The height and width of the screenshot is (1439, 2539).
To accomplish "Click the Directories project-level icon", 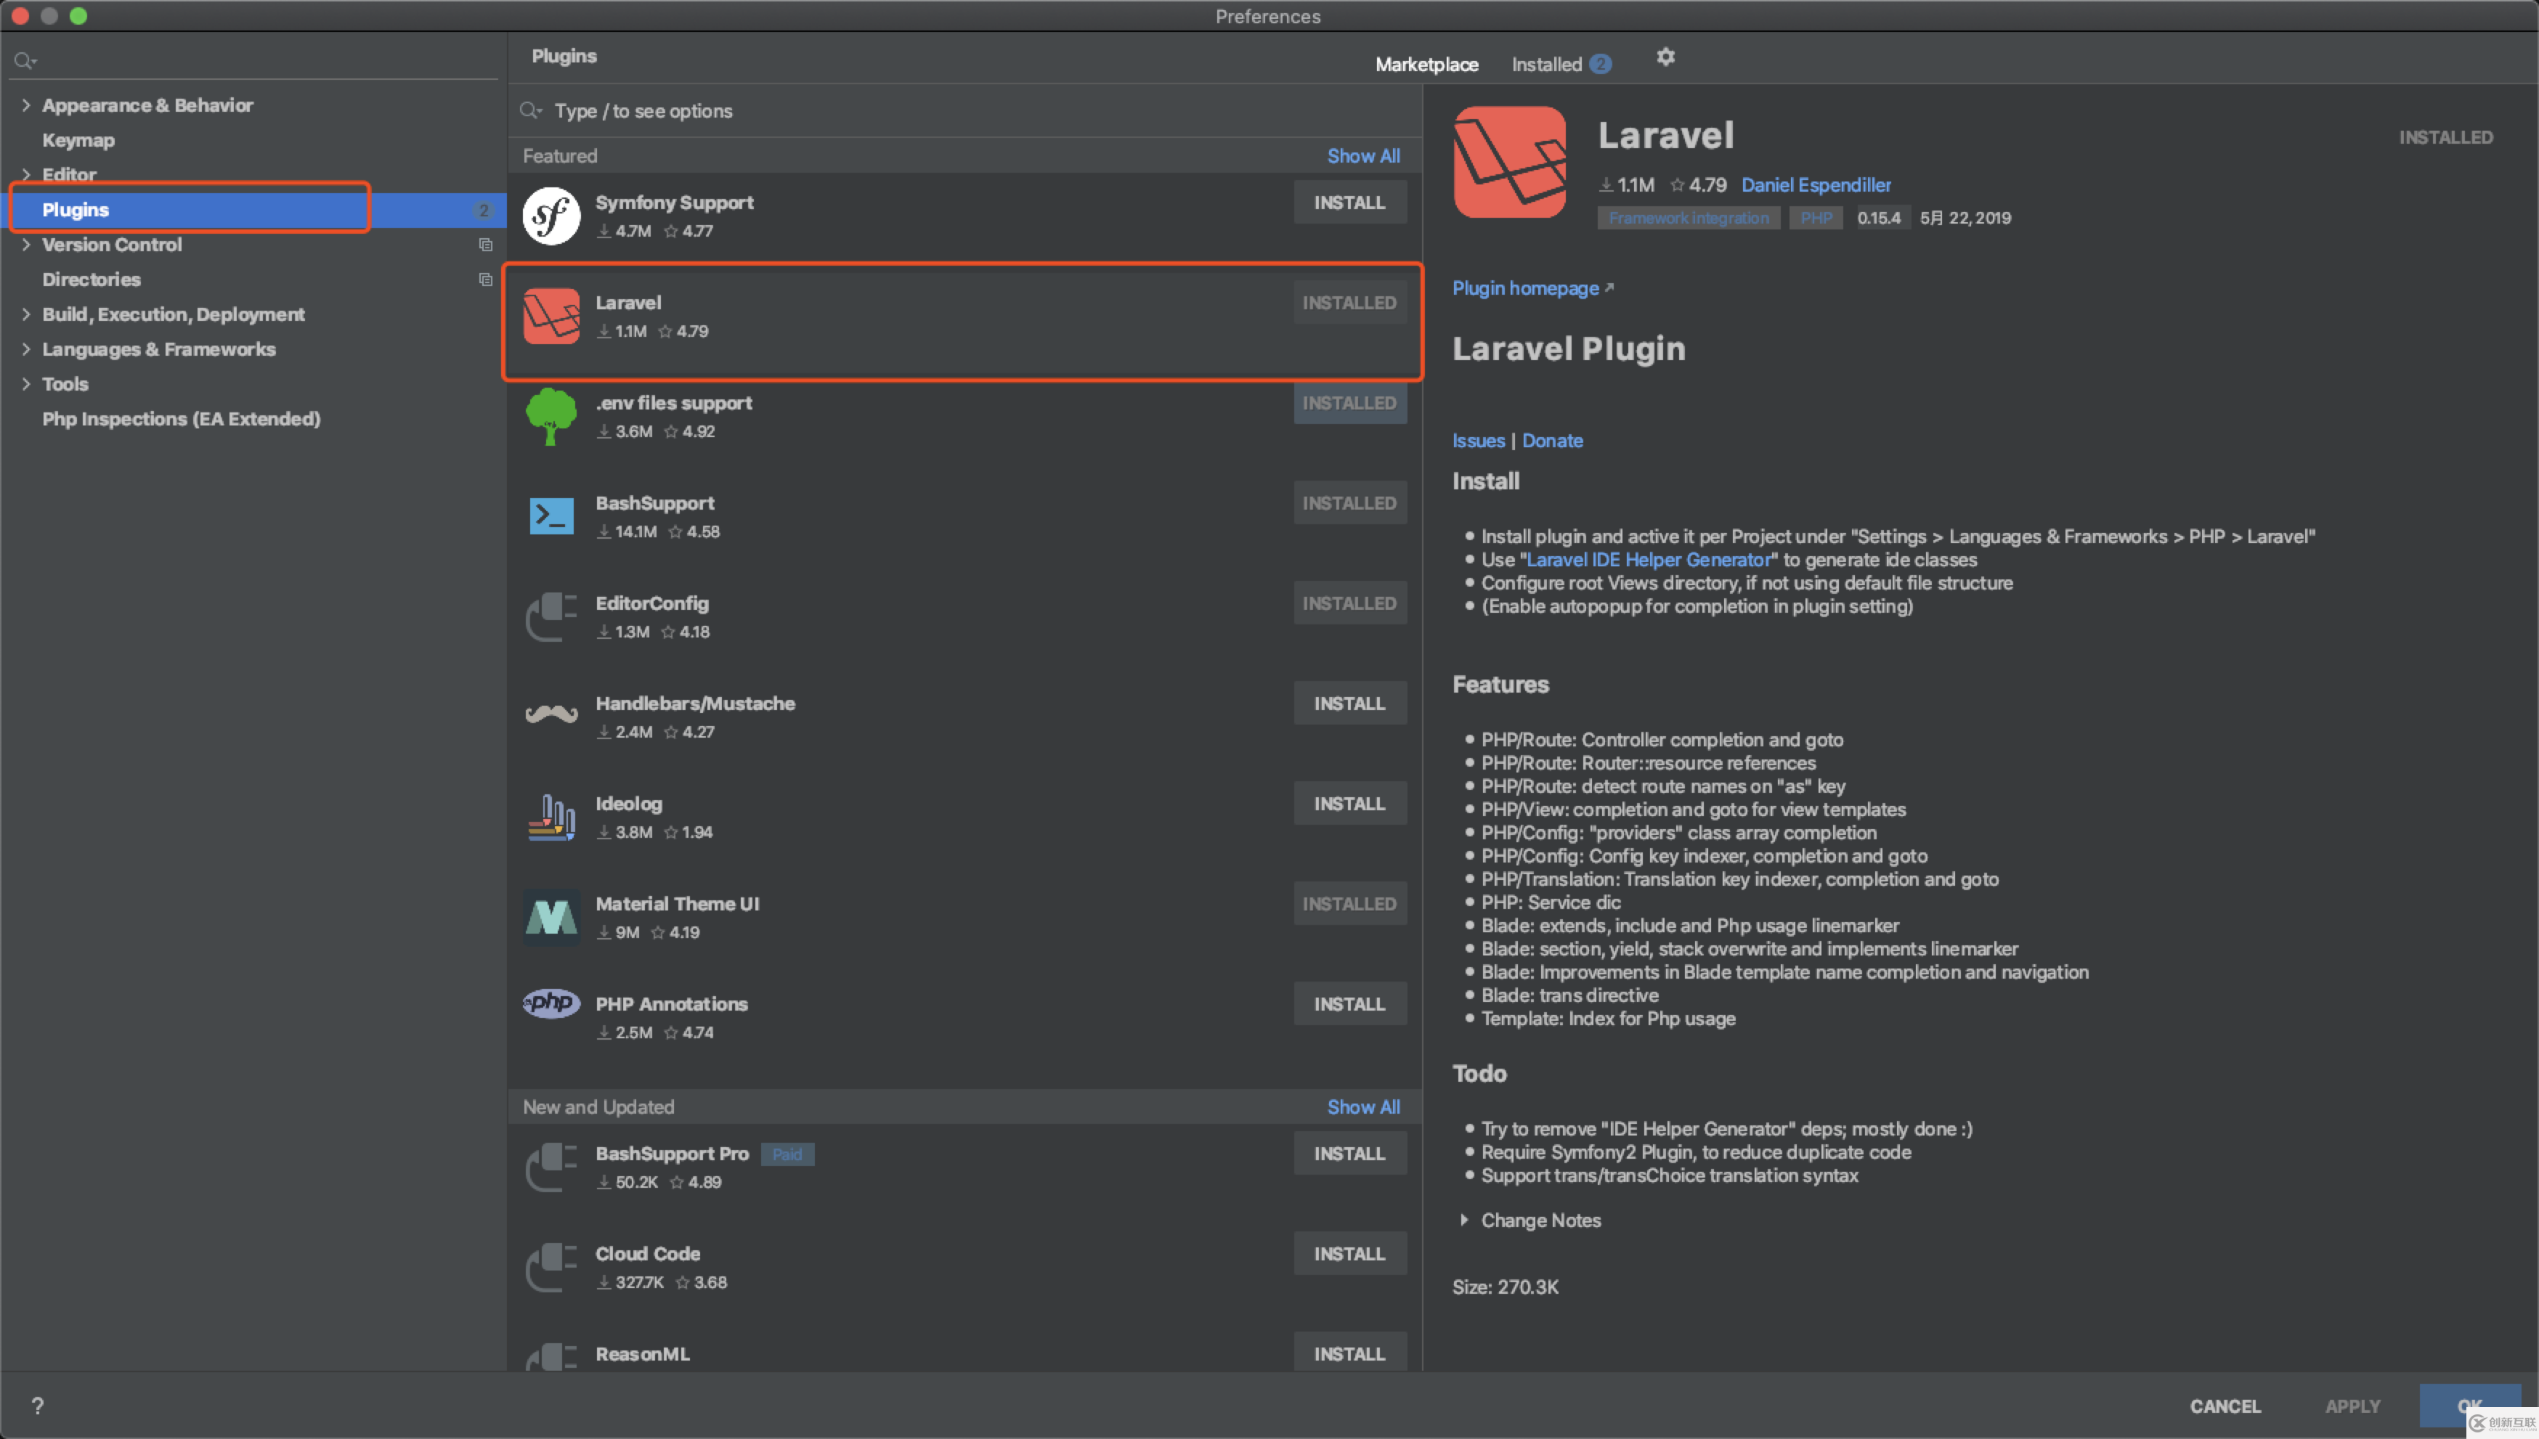I will click(x=485, y=280).
